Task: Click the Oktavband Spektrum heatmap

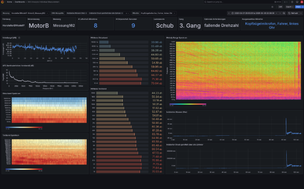Action: pyautogui.click(x=49, y=110)
